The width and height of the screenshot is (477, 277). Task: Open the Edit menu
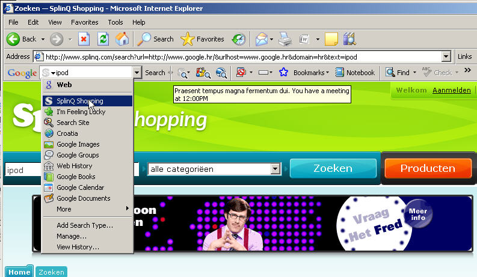point(33,22)
